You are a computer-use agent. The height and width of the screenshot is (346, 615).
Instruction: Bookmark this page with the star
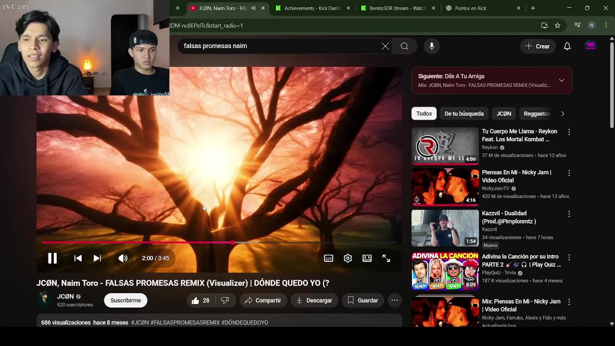[557, 25]
